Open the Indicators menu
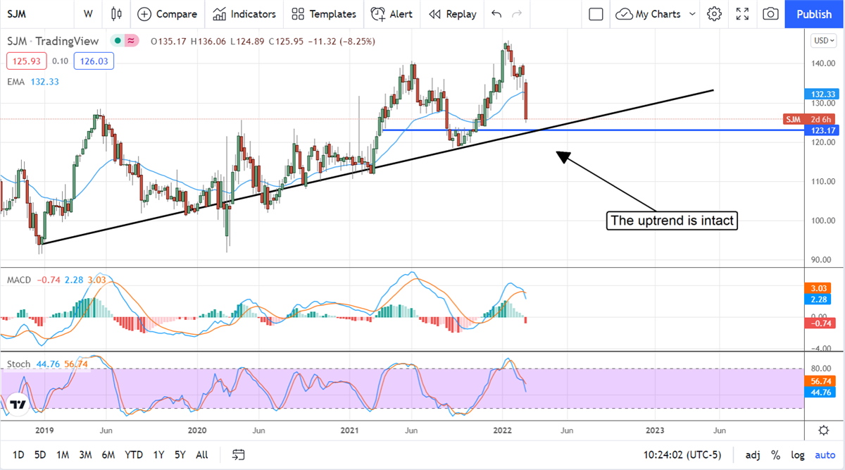The image size is (845, 470). [x=244, y=14]
